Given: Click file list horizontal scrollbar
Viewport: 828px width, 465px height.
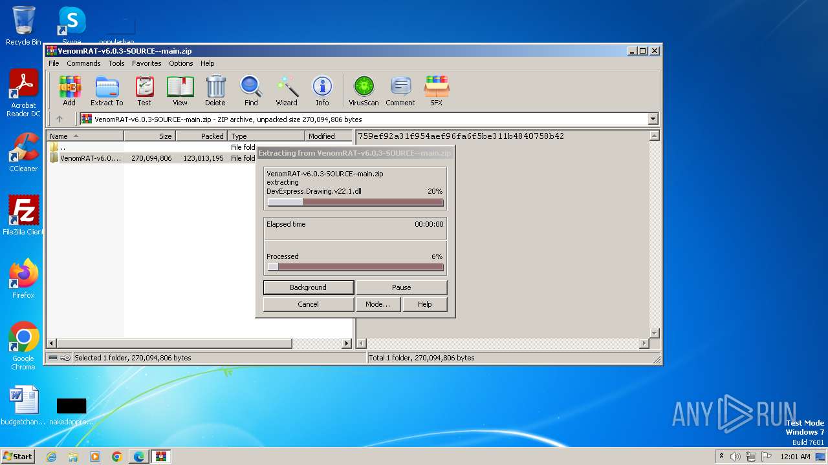Looking at the screenshot, I should pyautogui.click(x=199, y=344).
